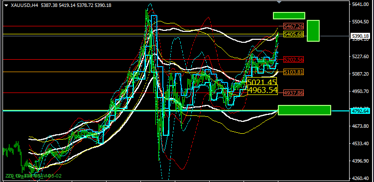Select the 5202.56 red price label
374x182 pixels.
coord(294,60)
